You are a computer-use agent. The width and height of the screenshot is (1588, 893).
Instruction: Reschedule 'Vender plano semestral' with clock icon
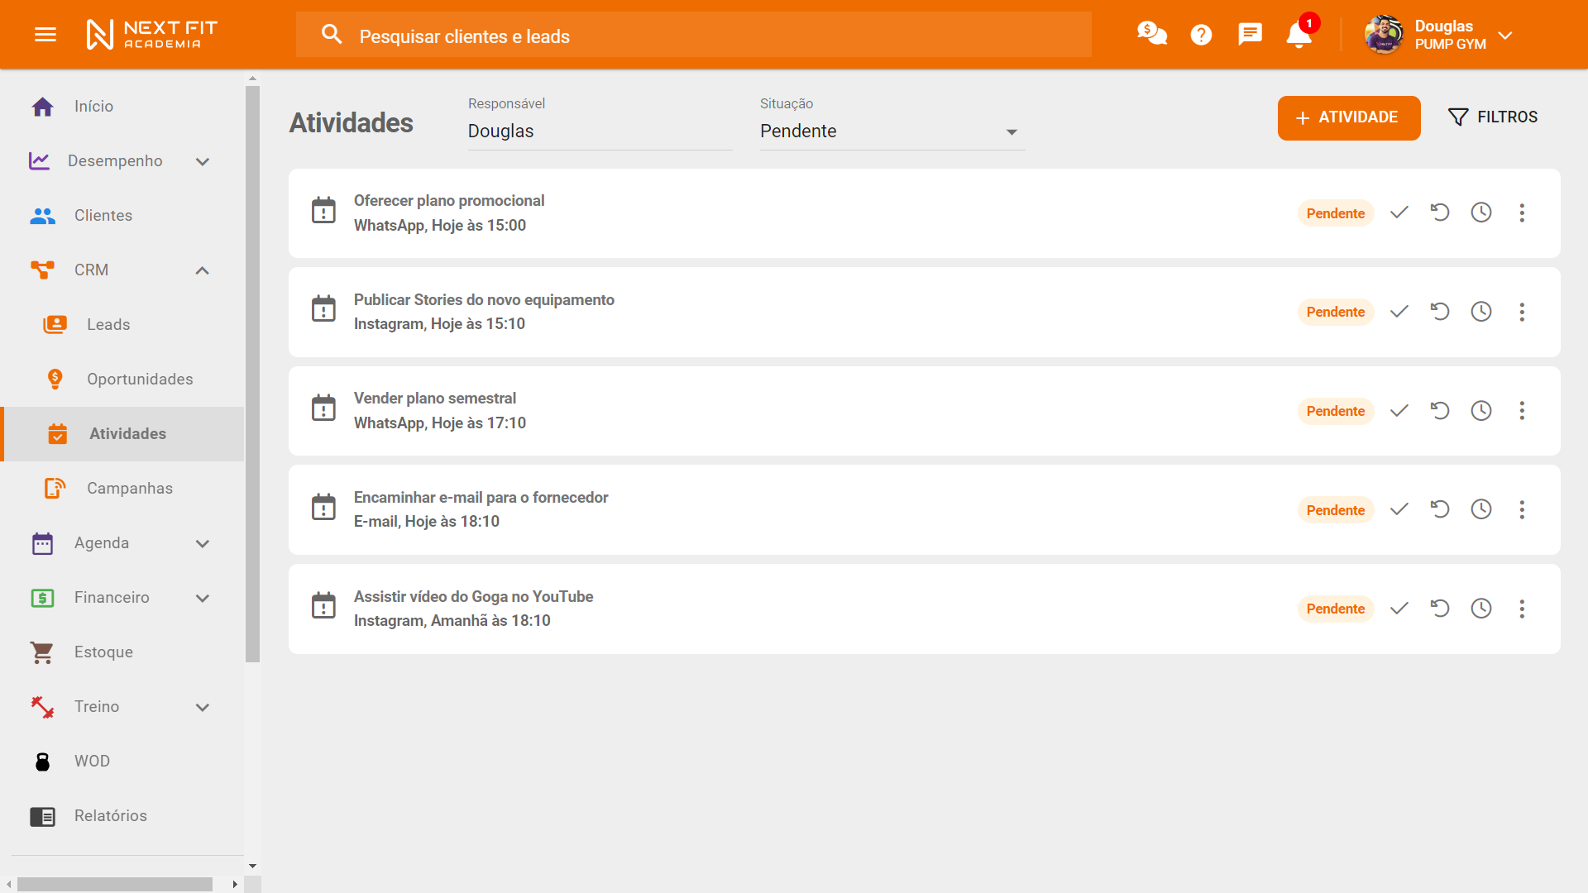click(1480, 411)
